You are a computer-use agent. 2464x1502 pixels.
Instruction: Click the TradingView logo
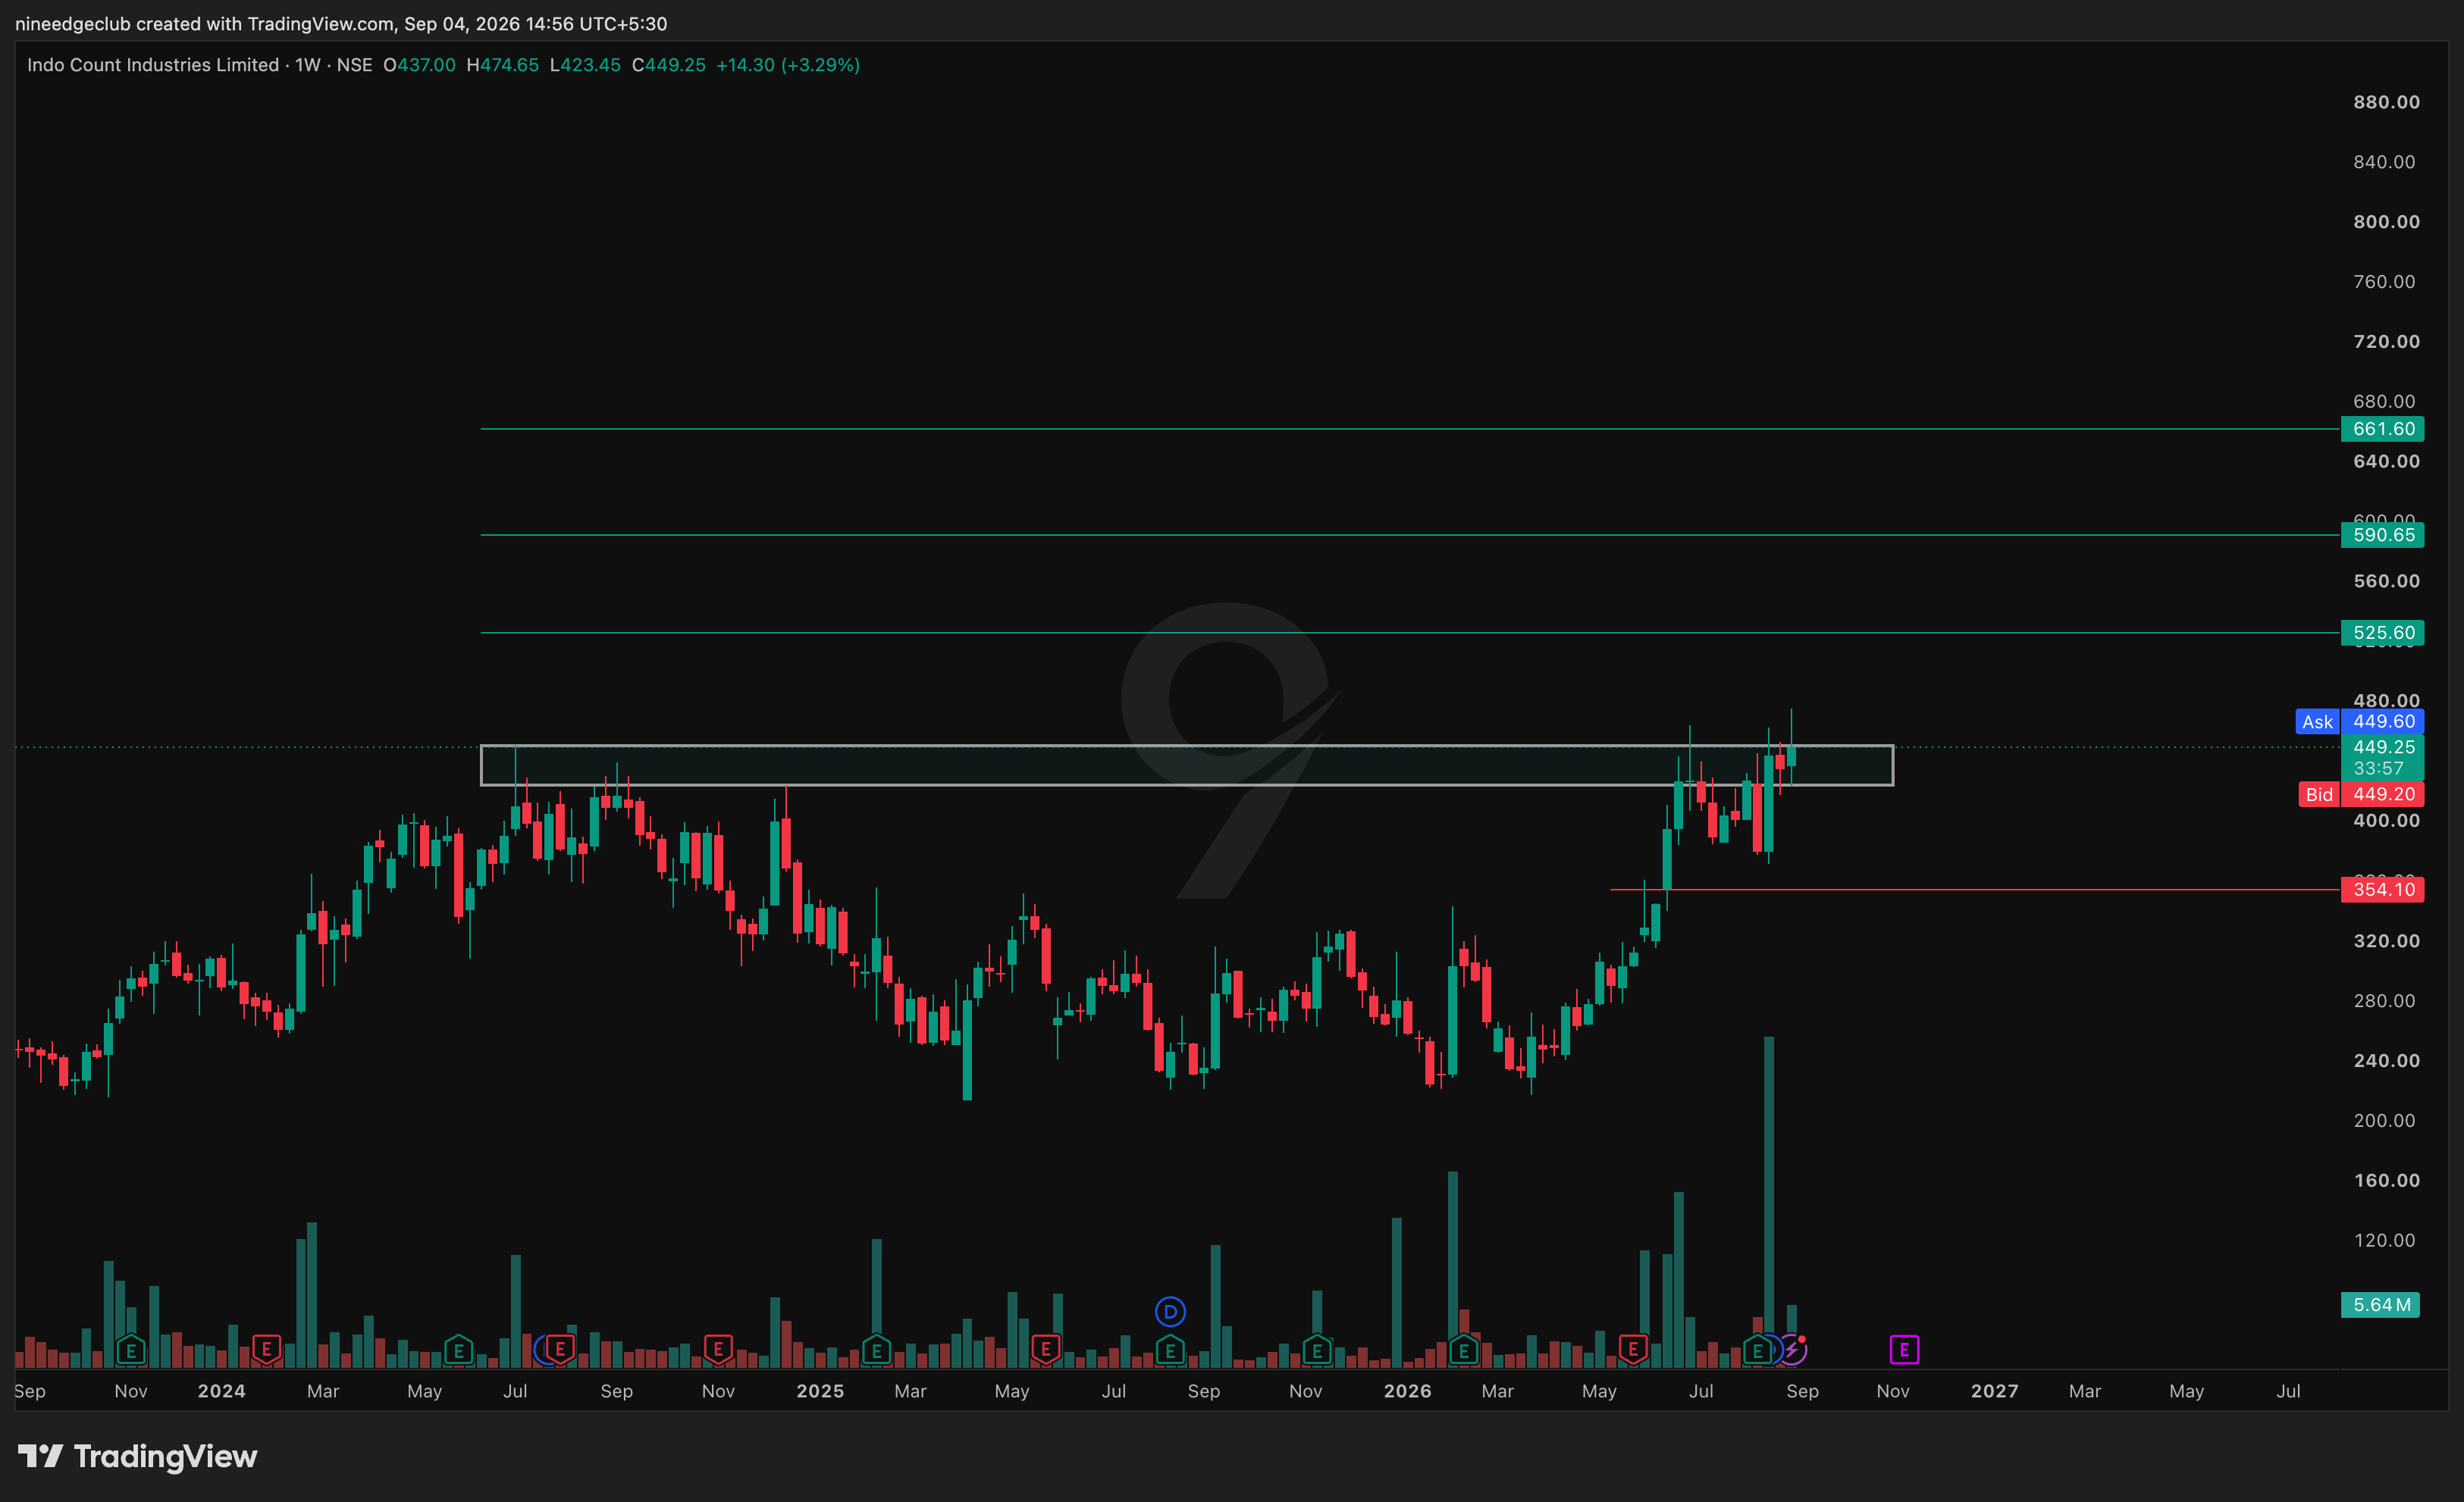coord(138,1457)
